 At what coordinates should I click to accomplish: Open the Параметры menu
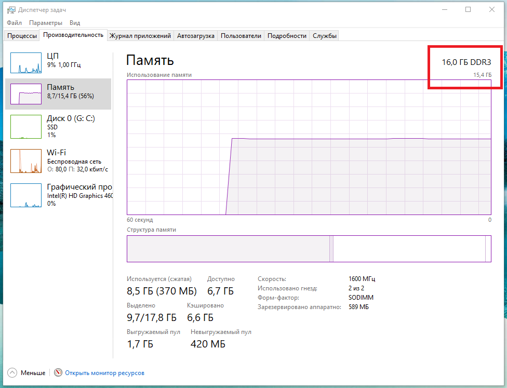46,23
